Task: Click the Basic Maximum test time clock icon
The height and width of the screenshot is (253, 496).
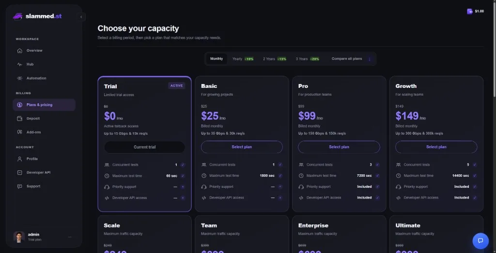Action: (204, 176)
